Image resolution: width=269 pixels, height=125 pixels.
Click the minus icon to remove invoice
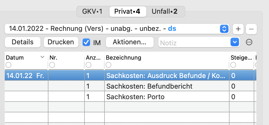251,29
